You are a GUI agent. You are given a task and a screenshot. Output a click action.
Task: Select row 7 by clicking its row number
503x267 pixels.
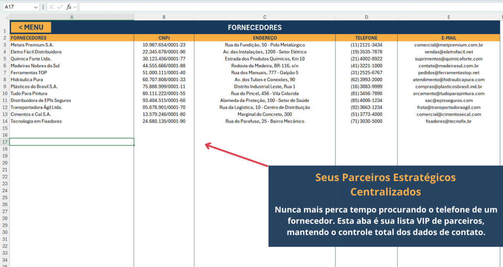[x=5, y=72]
